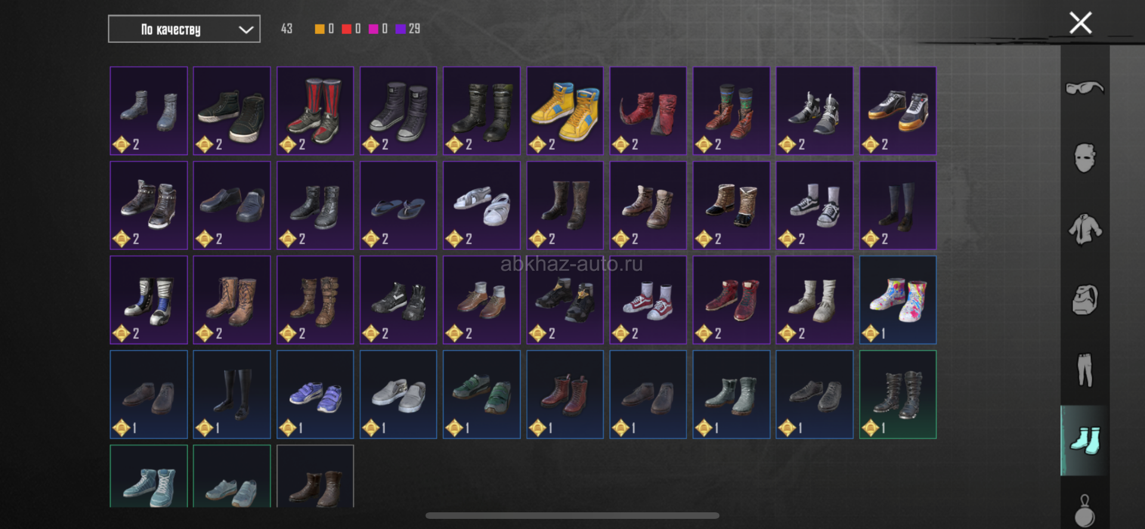Filter by the purple quality swatch showing 29

click(401, 29)
